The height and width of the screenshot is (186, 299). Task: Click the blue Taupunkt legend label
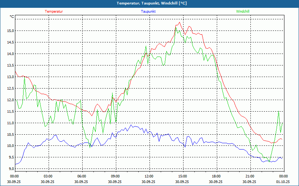148,12
